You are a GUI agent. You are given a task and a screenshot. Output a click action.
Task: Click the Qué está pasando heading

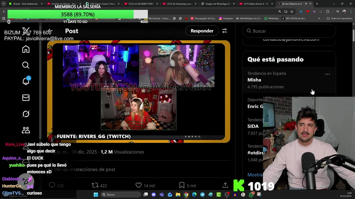275,59
